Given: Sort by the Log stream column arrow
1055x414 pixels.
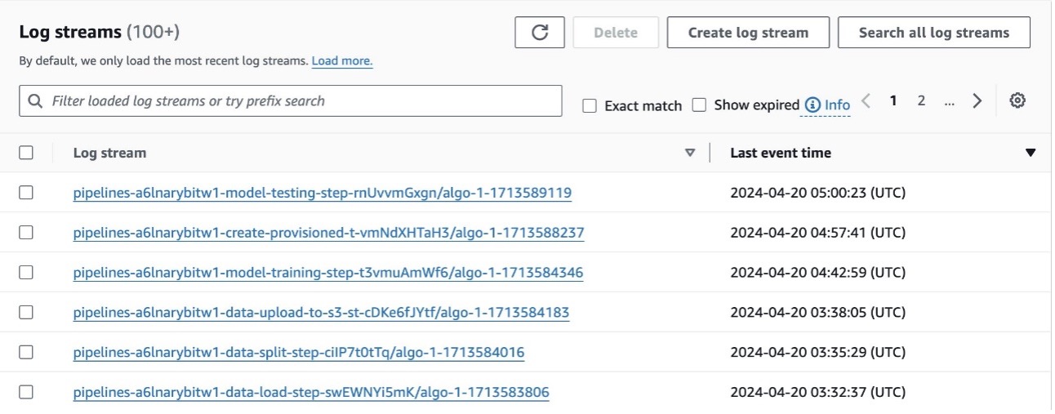Looking at the screenshot, I should tap(690, 153).
